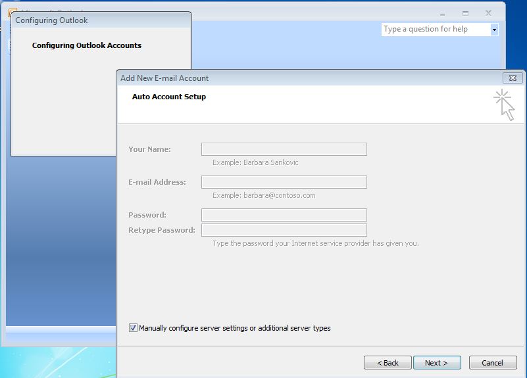Close the Microsoft Outlook main window
The height and width of the screenshot is (378, 527).
[x=488, y=13]
